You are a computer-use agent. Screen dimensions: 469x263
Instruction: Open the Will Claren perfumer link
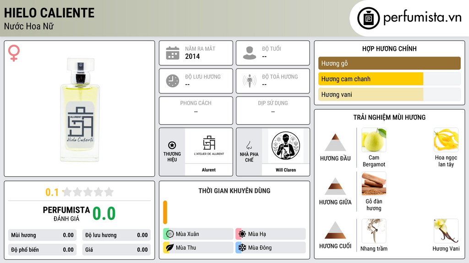point(286,170)
